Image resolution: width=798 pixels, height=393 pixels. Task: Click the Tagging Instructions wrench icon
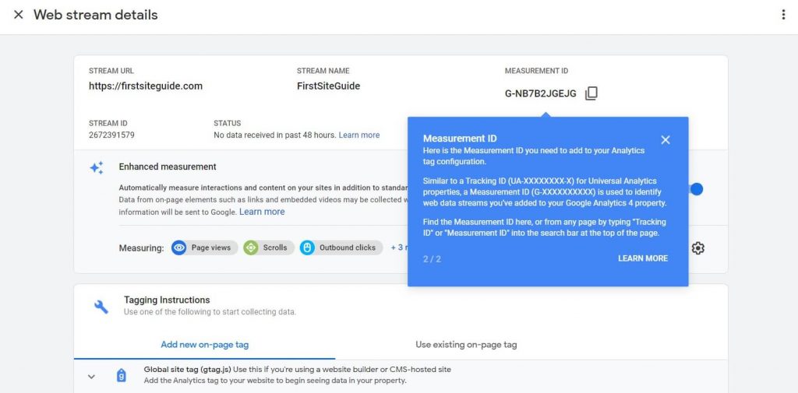click(x=101, y=306)
